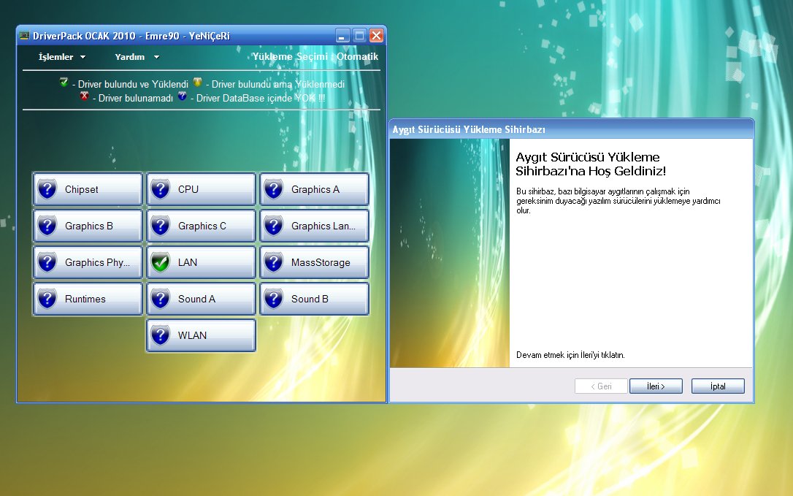793x496 pixels.
Task: Click the WLAN shield icon
Action: click(161, 335)
